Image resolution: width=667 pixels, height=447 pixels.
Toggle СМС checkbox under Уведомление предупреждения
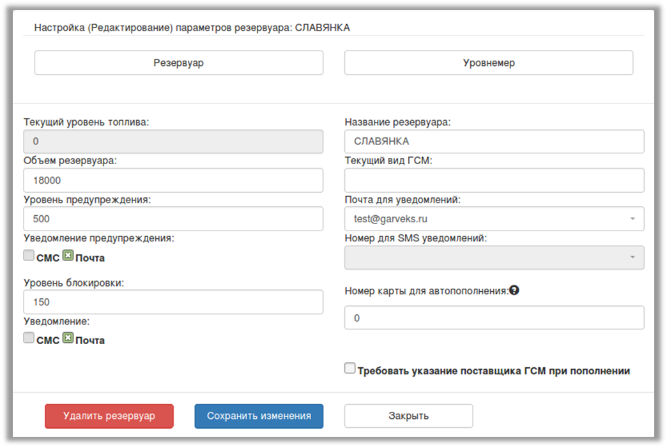click(x=29, y=256)
